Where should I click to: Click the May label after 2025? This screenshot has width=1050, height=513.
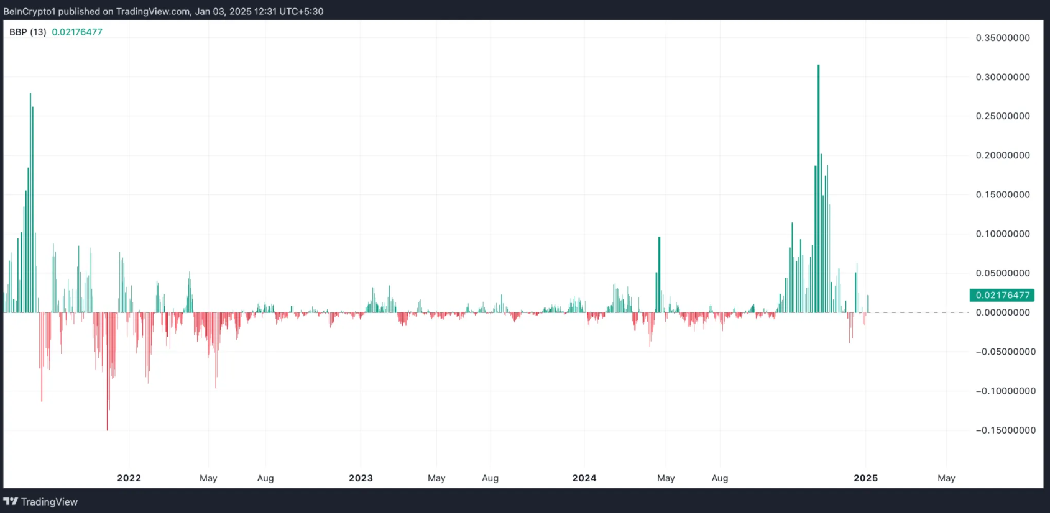946,478
